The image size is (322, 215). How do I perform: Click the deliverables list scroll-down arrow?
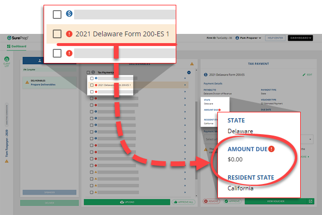tap(196, 196)
